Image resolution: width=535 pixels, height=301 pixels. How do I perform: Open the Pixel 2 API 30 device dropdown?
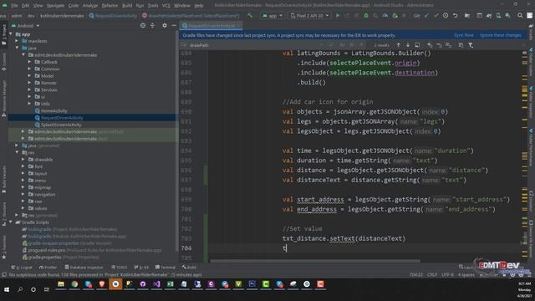click(310, 16)
